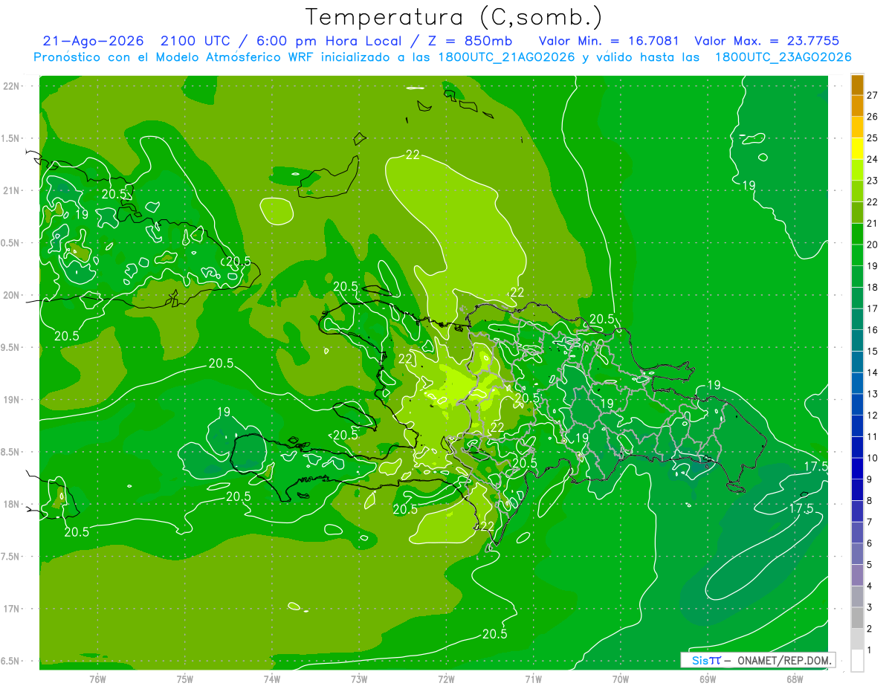Click color scale label '10'
Image resolution: width=892 pixels, height=689 pixels.
pos(872,458)
